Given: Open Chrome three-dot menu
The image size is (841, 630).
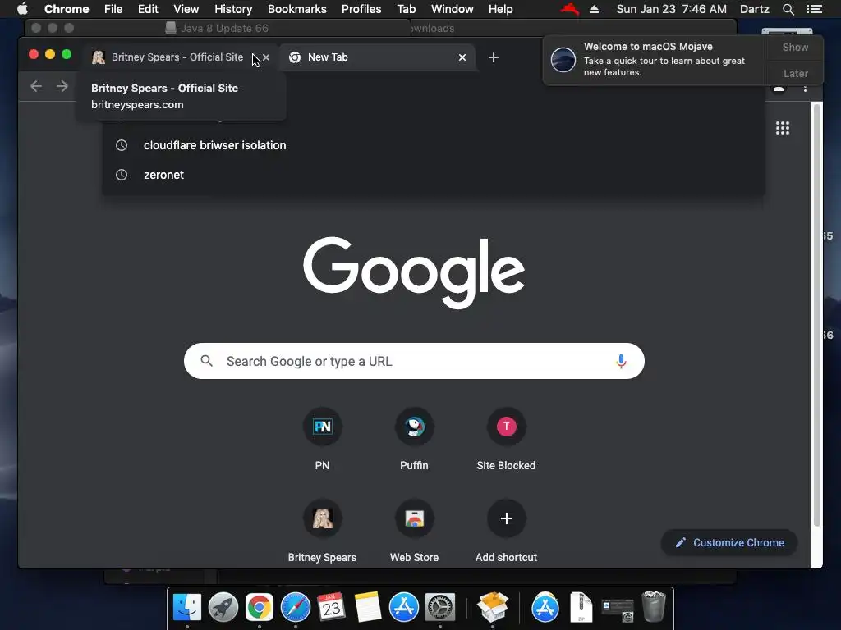Looking at the screenshot, I should pyautogui.click(x=805, y=88).
